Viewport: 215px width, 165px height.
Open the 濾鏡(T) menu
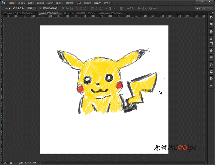point(69,3)
